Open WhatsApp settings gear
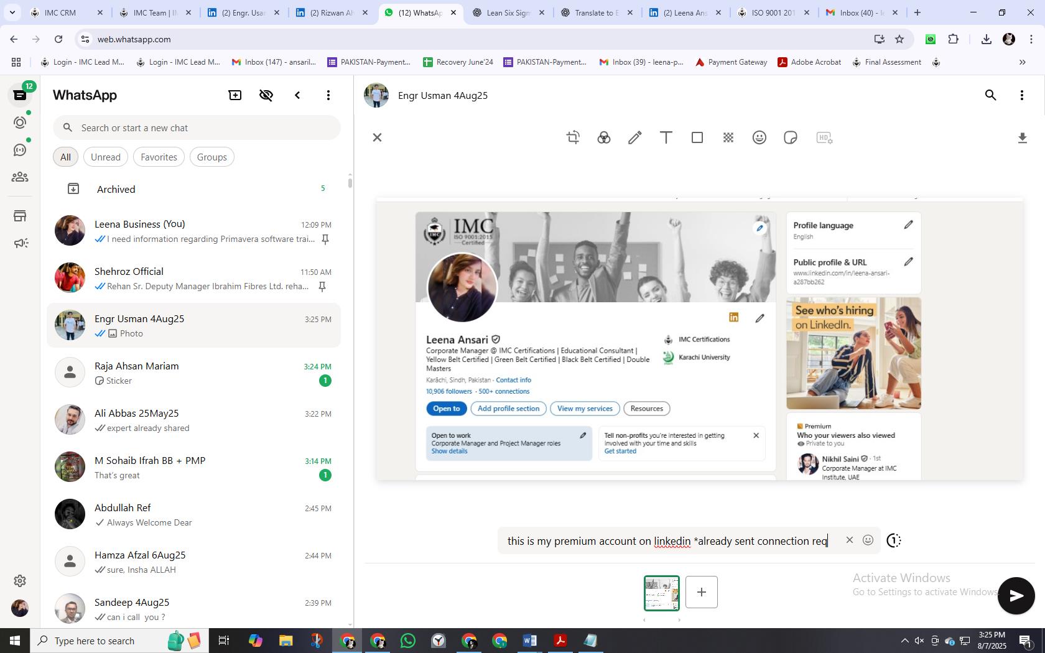 tap(20, 580)
